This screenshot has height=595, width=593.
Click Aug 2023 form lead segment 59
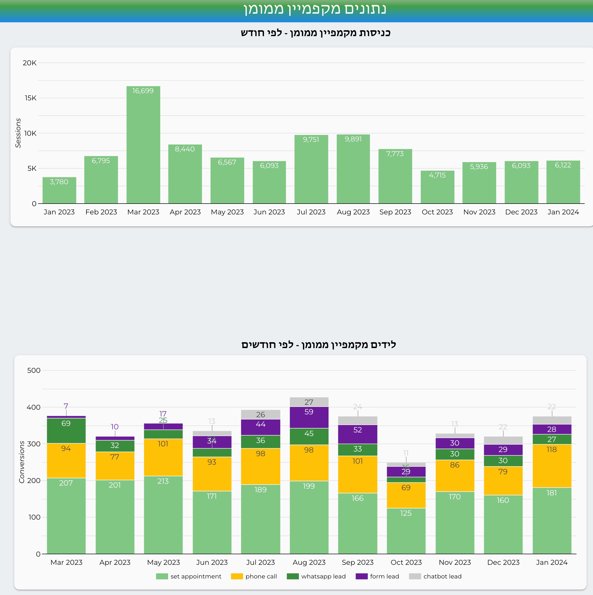[309, 417]
